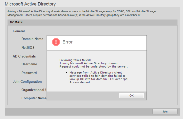Click the 'Join Configuration' group label
The image size is (183, 119).
(27, 81)
